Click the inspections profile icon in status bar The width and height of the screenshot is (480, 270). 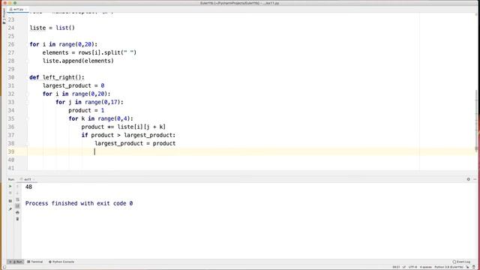click(x=474, y=267)
